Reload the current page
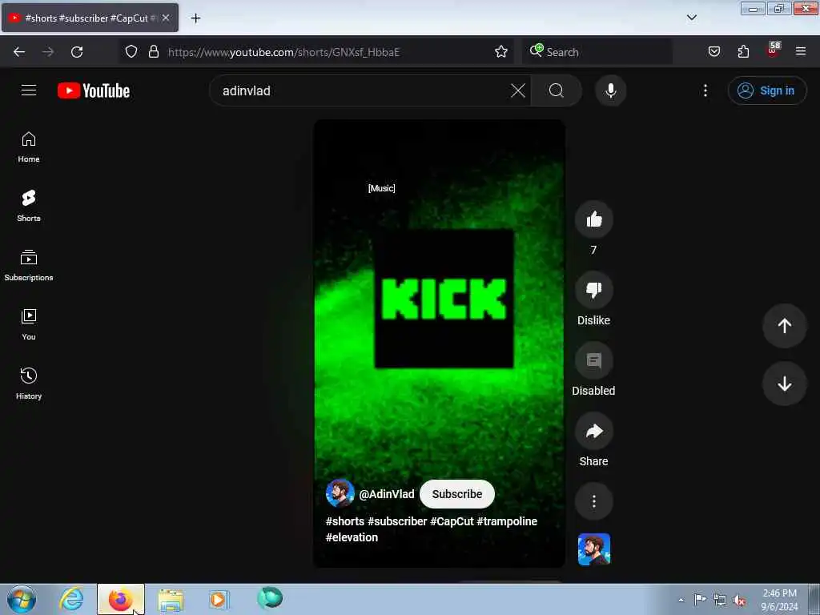Screen dimensions: 820x615 [77, 52]
